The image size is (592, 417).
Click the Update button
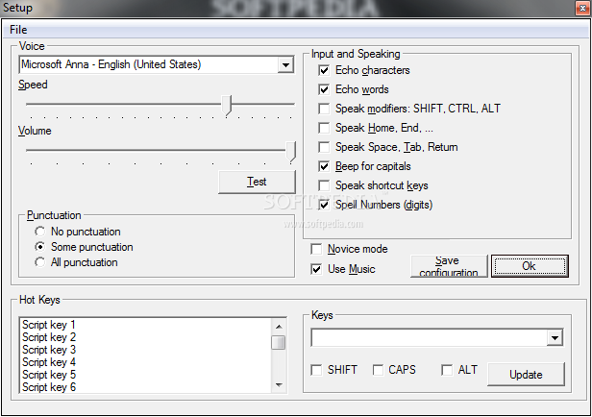(526, 375)
